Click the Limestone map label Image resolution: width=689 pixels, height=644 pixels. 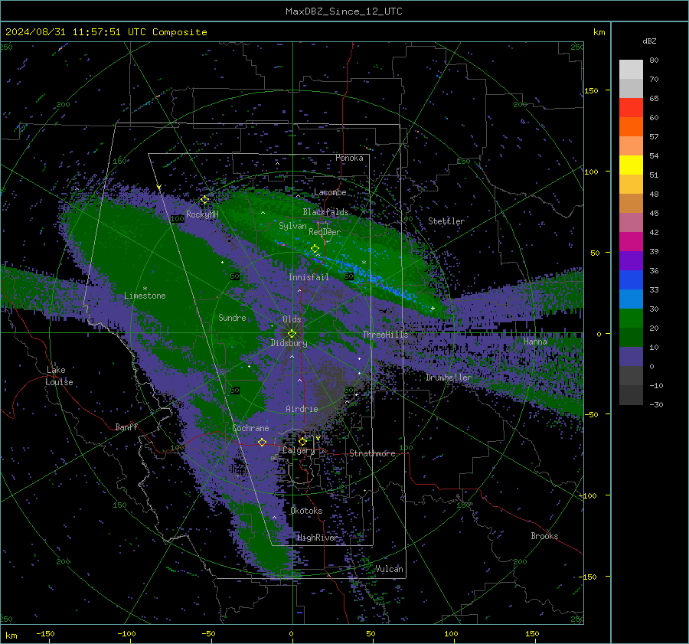click(x=145, y=296)
